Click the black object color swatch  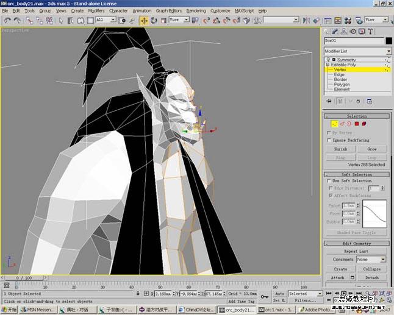tap(389, 41)
